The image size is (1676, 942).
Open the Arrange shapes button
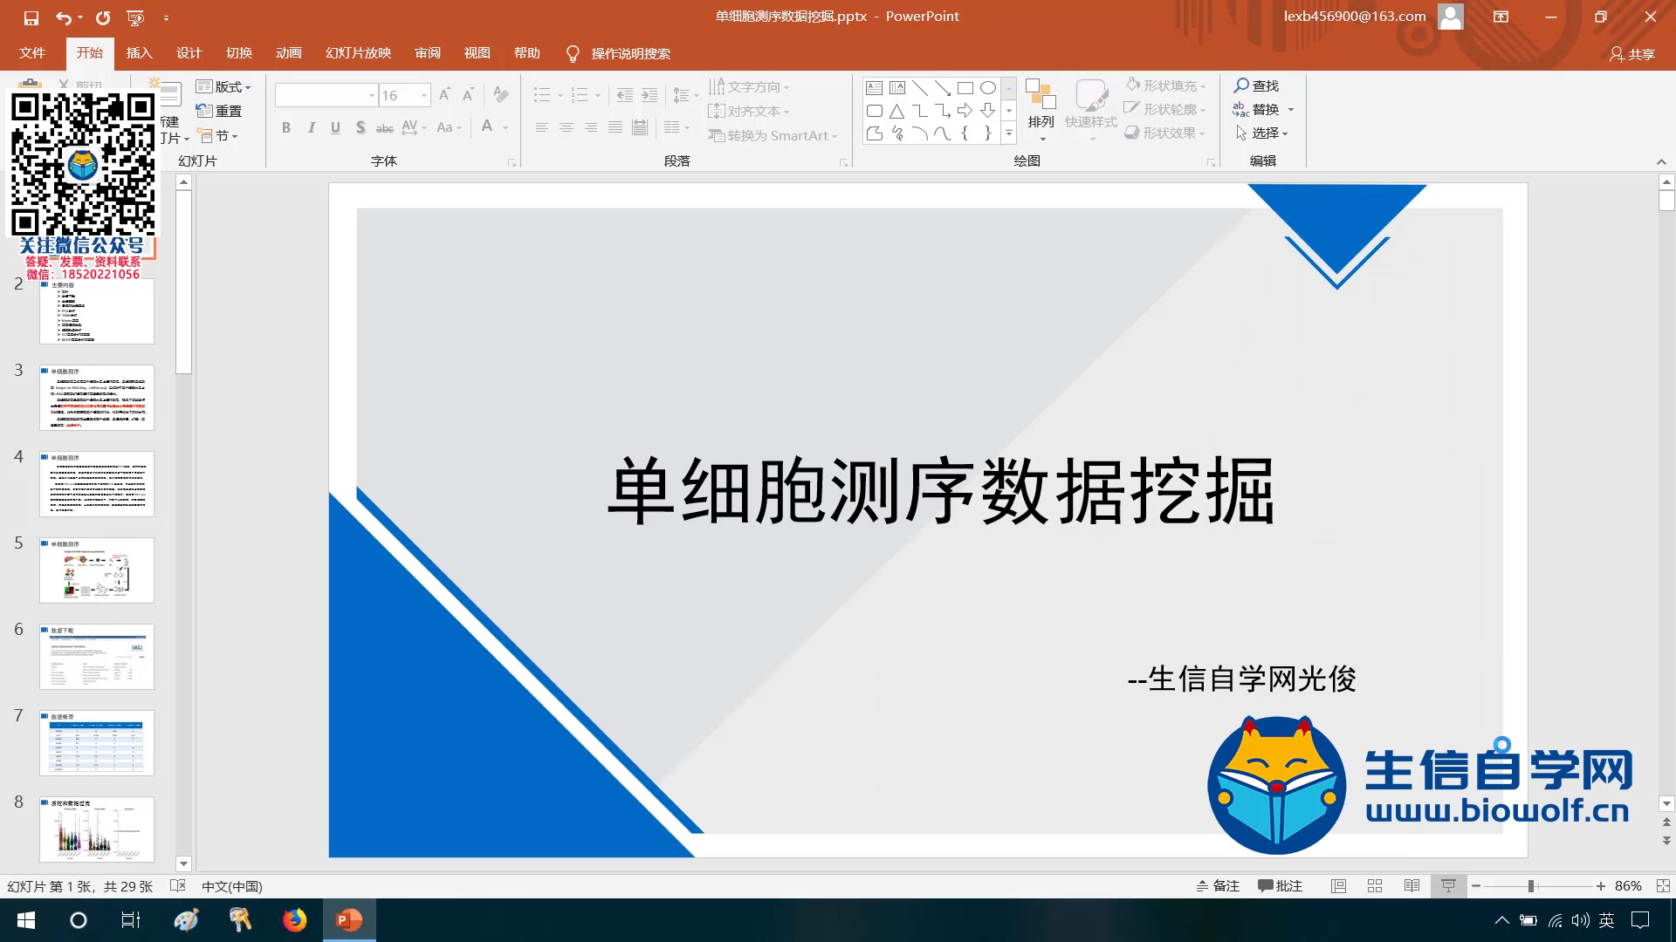pyautogui.click(x=1041, y=109)
